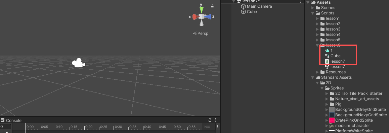Expand the Pig folder arrow
The width and height of the screenshot is (389, 133).
tap(327, 104)
